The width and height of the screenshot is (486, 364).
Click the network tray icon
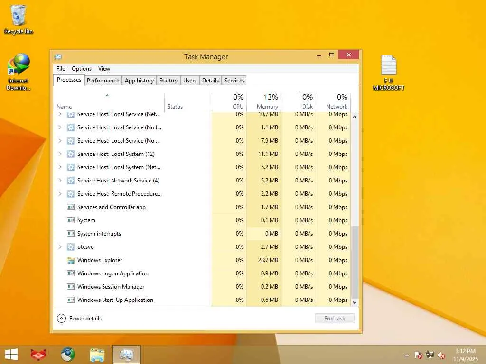pos(430,355)
